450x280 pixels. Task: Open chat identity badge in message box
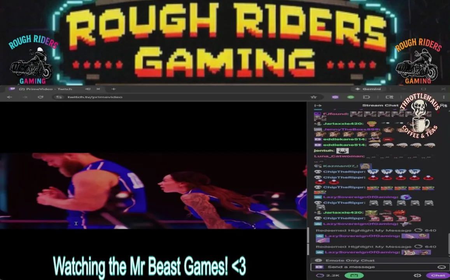pos(319,267)
